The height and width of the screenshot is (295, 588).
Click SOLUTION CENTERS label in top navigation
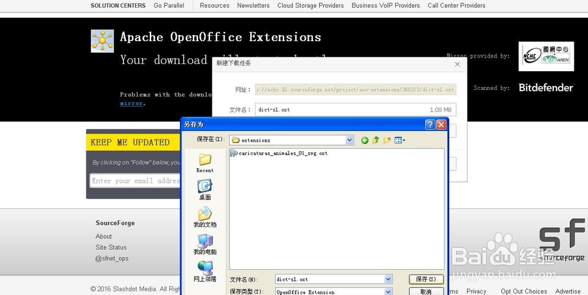(118, 6)
